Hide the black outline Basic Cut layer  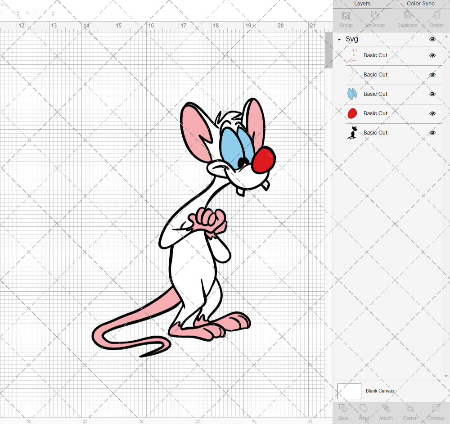(x=432, y=133)
